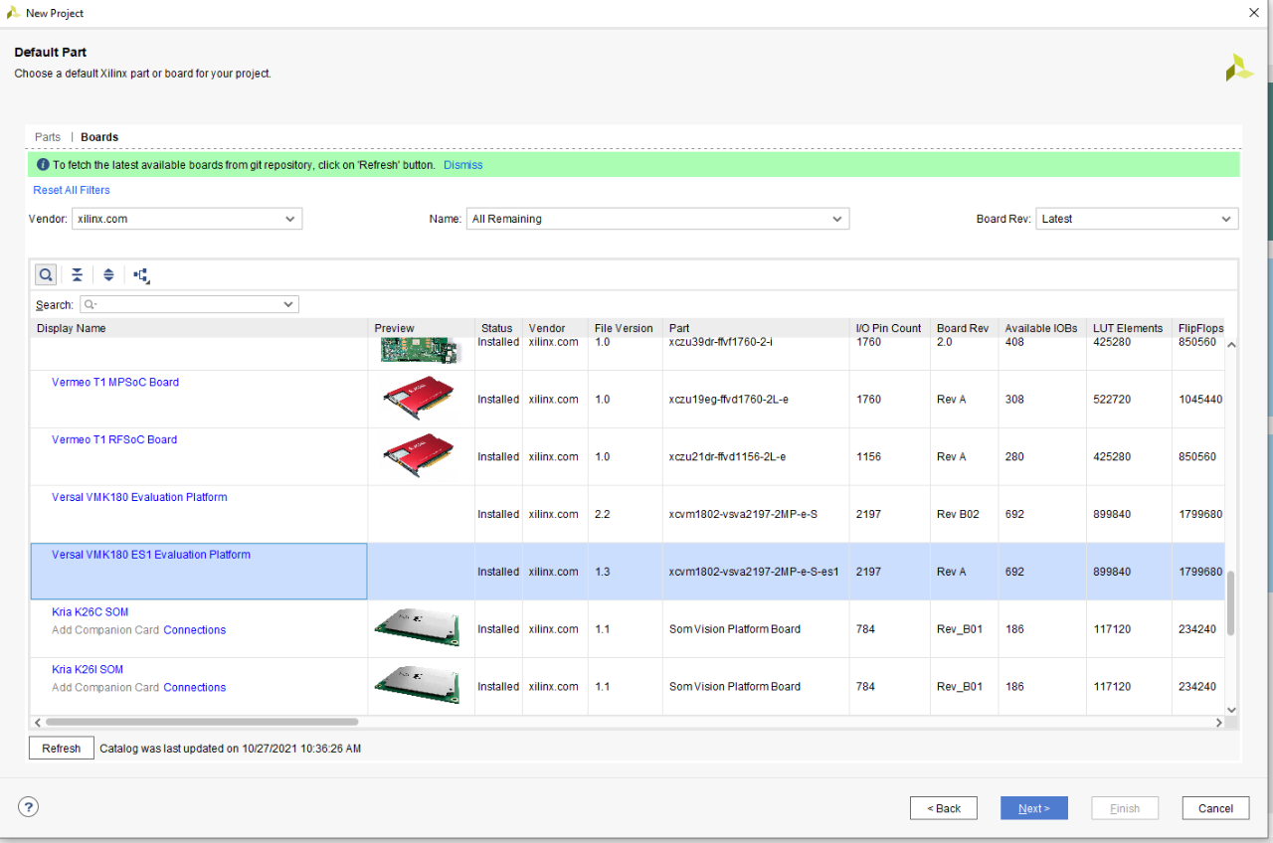Image resolution: width=1273 pixels, height=843 pixels.
Task: Click the Vivado icon in the title bar
Action: tap(14, 13)
